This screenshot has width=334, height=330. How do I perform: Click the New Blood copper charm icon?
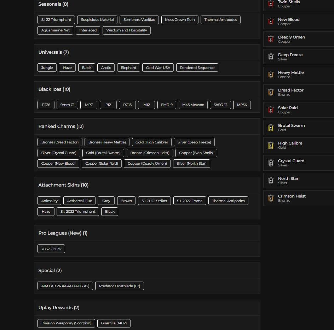click(271, 21)
